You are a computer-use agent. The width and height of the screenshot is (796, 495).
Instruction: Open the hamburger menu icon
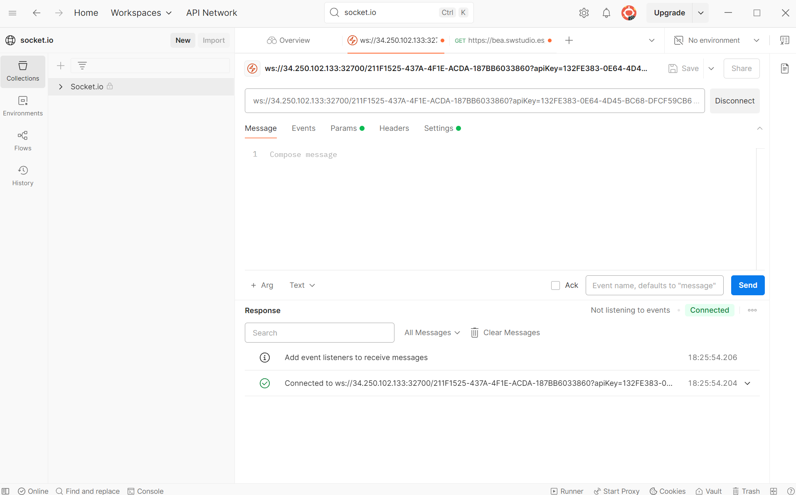[12, 13]
